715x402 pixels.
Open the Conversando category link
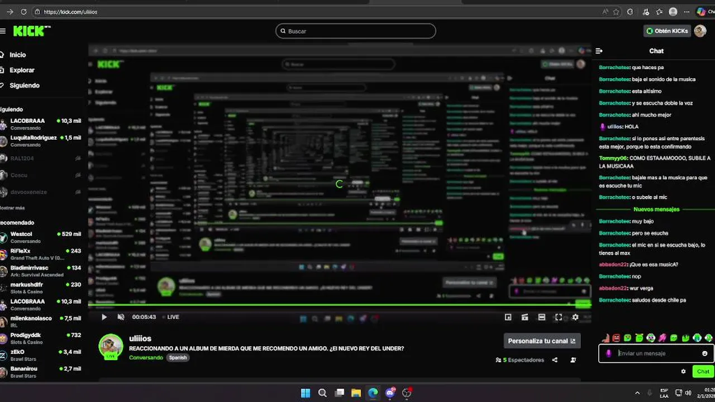coord(146,357)
